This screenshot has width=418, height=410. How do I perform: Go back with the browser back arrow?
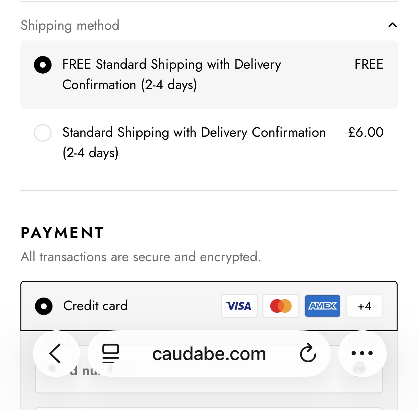coord(56,353)
